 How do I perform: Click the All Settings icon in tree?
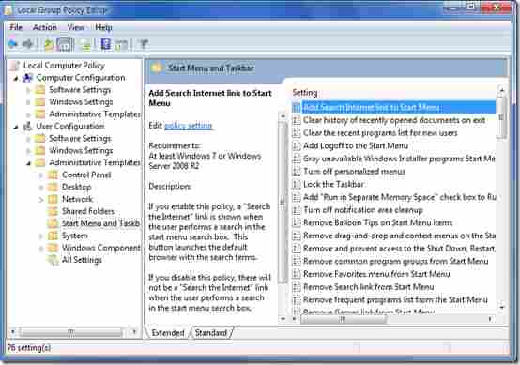pyautogui.click(x=54, y=260)
